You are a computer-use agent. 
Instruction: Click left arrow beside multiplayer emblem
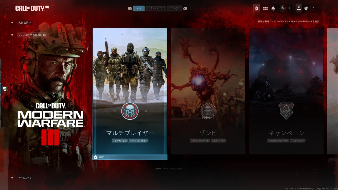point(115,111)
